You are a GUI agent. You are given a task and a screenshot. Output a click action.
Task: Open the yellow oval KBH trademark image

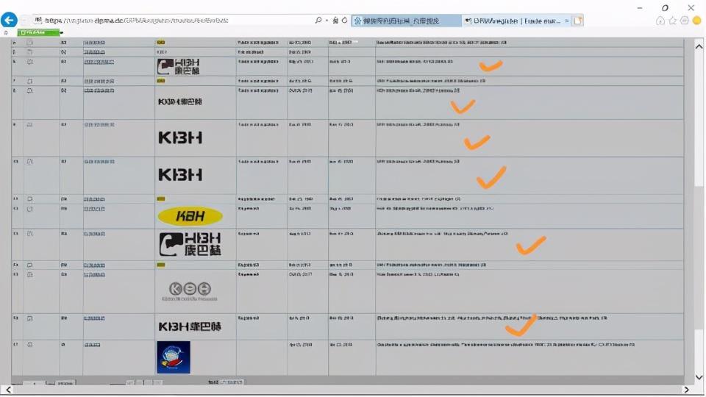tap(190, 216)
